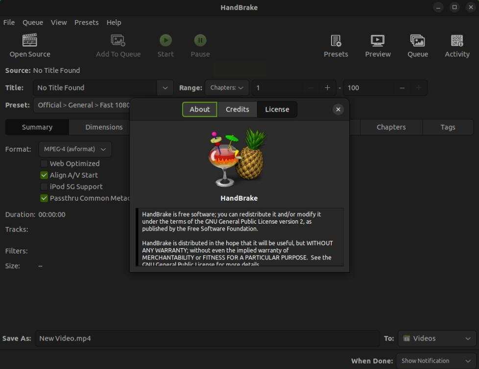
Task: Click the HandBrake cocktail pineapple logo
Action: 238,158
